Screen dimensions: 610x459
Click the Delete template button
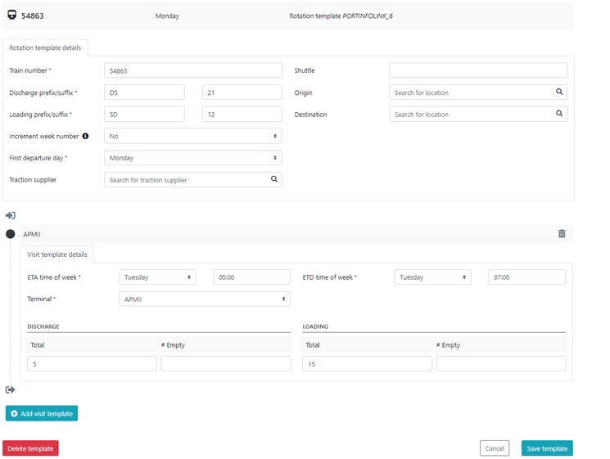[x=30, y=448]
